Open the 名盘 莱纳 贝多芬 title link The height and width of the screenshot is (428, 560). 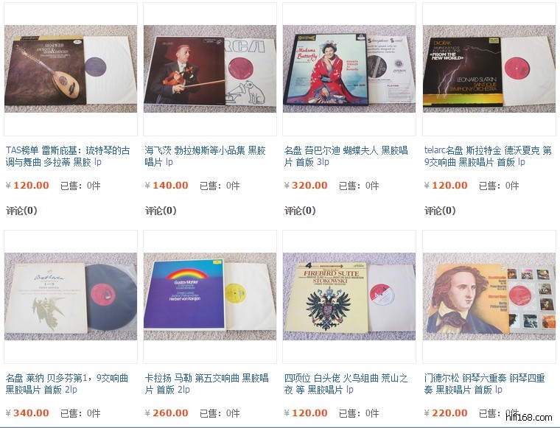point(67,384)
